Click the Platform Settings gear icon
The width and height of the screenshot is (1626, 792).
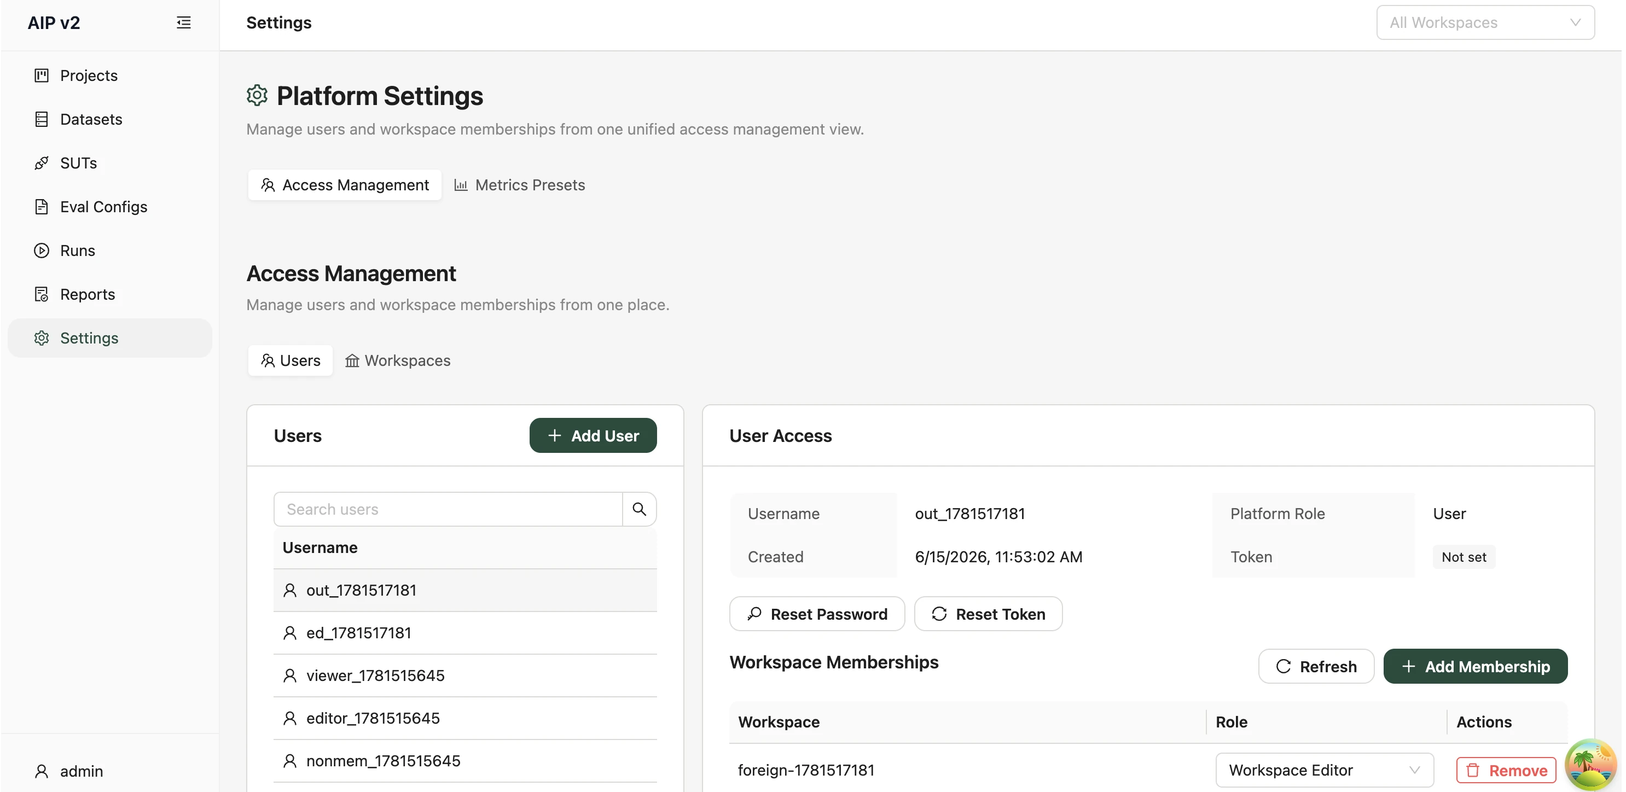pyautogui.click(x=257, y=95)
